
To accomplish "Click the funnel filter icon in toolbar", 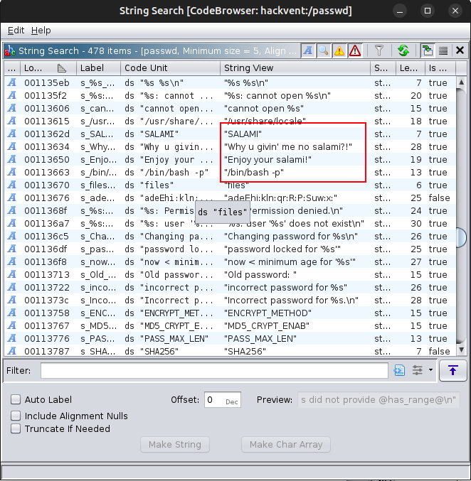I will point(379,50).
